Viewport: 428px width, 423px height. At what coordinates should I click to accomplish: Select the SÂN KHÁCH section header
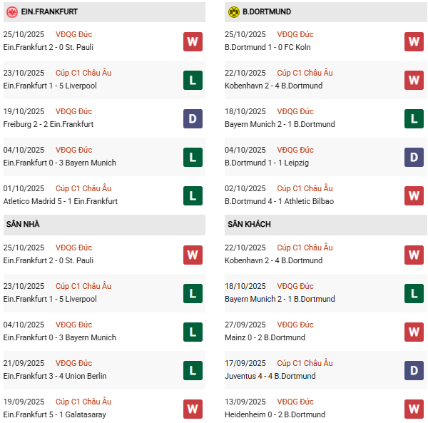[250, 225]
